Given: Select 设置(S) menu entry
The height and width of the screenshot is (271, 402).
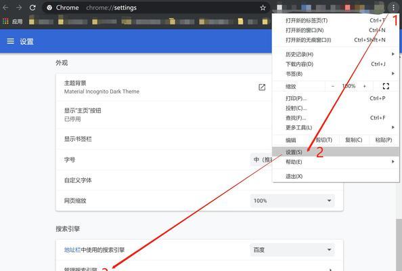Looking at the screenshot, I should 336,152.
